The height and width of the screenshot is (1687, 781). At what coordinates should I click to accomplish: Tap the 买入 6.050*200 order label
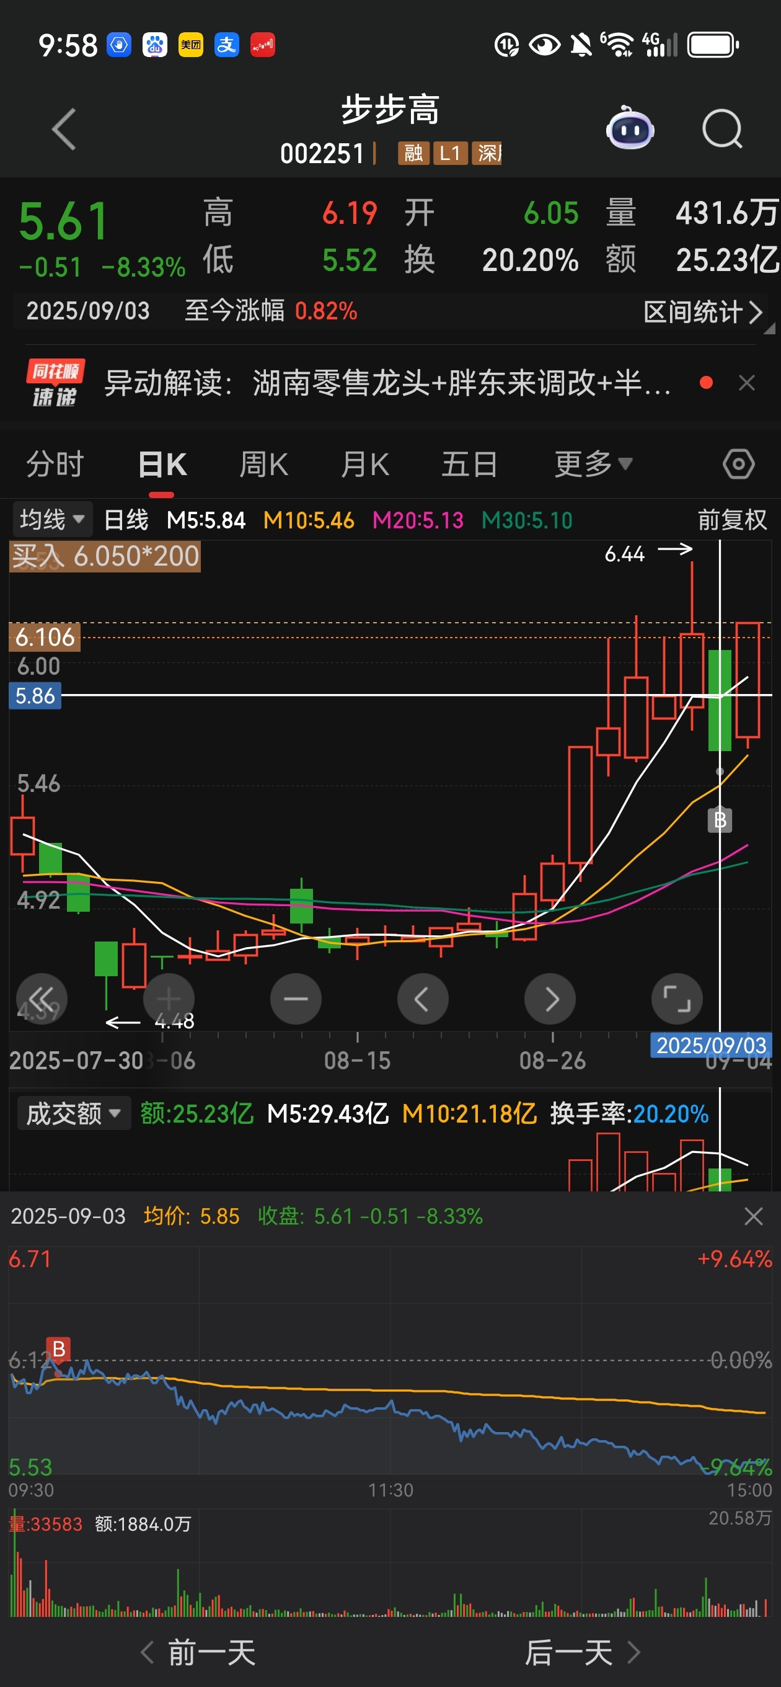[105, 556]
